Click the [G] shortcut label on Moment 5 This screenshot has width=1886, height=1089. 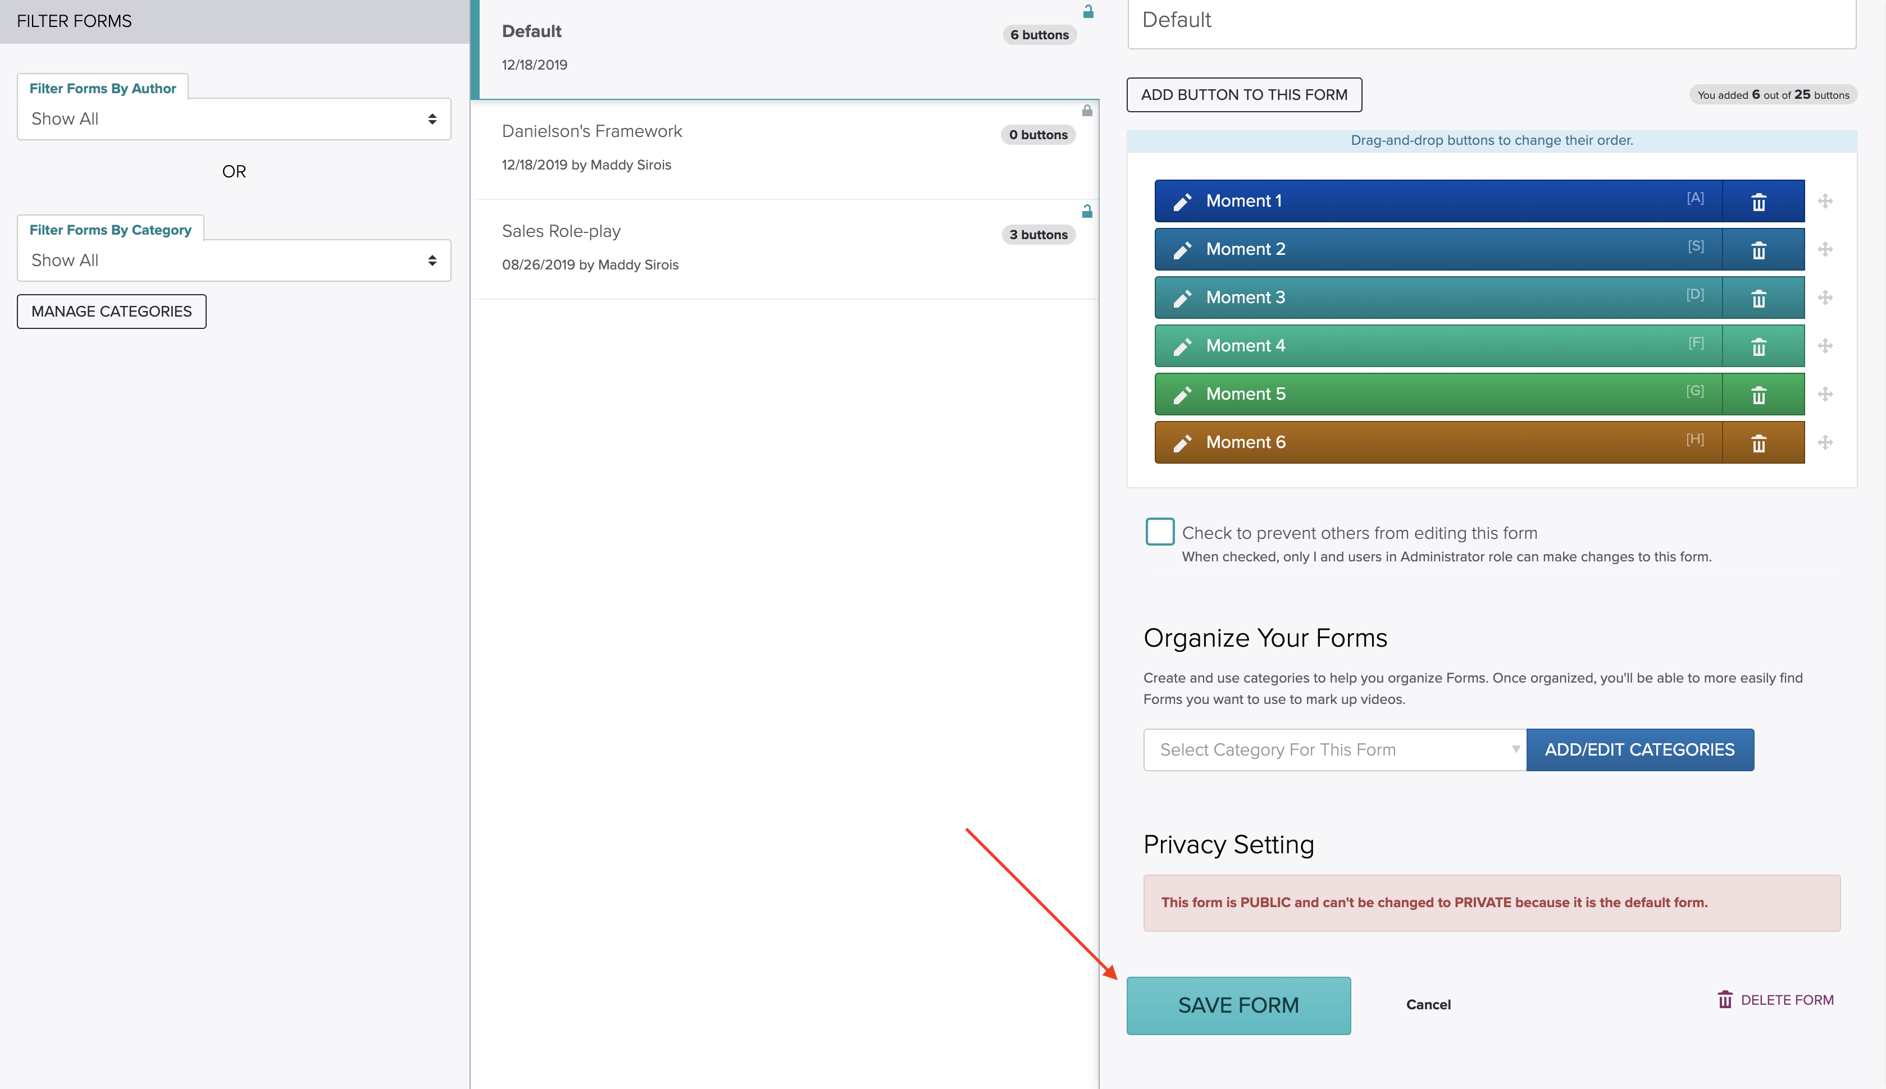coord(1695,391)
